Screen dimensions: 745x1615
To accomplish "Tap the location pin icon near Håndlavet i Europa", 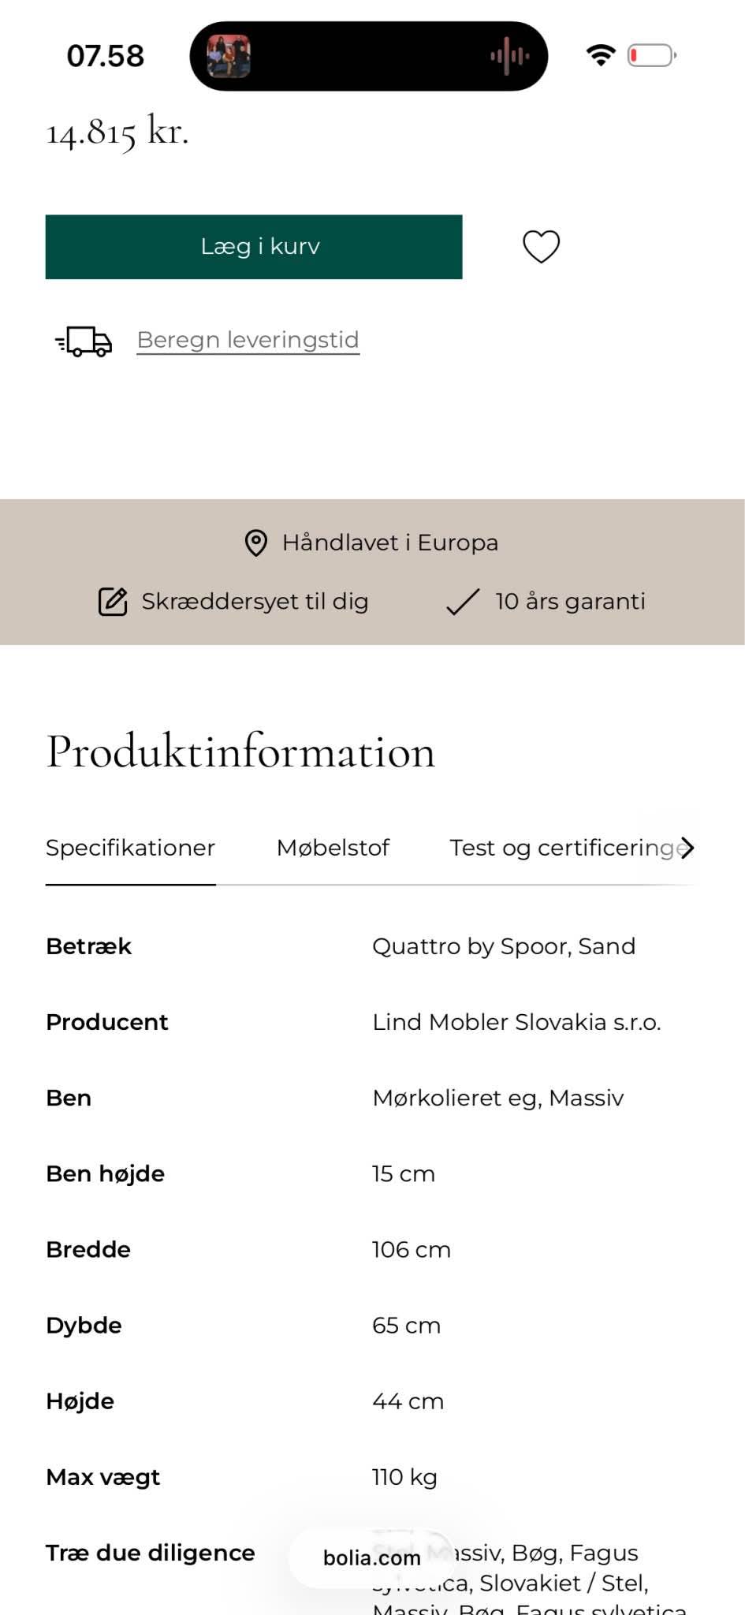I will coord(255,543).
